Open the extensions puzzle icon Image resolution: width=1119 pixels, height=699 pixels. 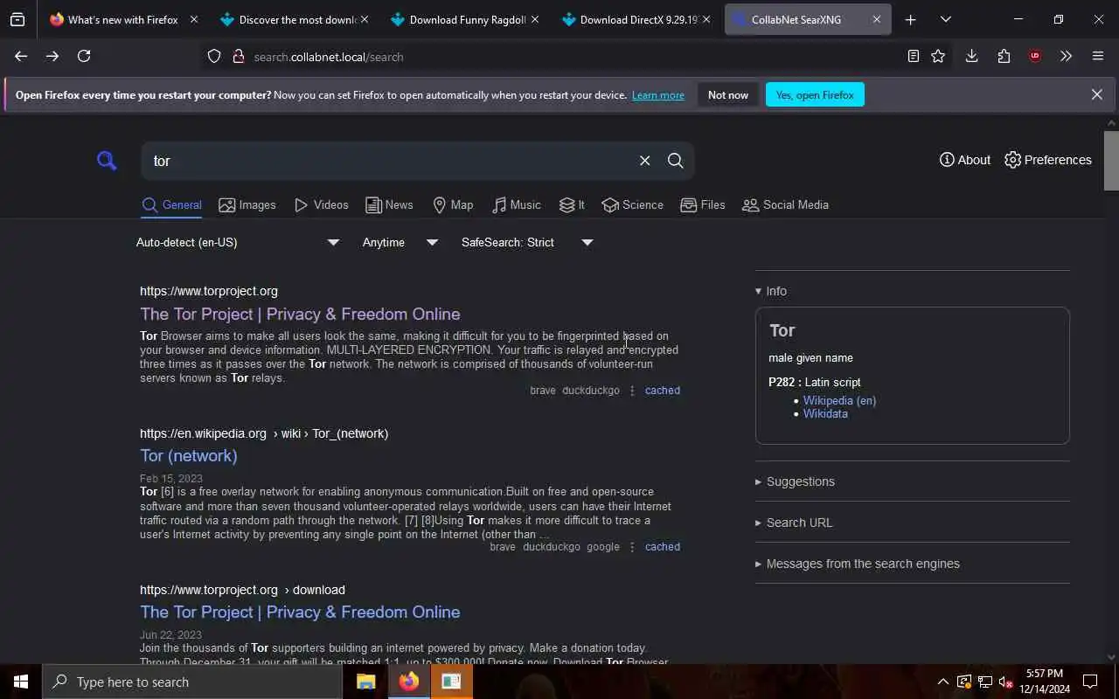click(1004, 56)
